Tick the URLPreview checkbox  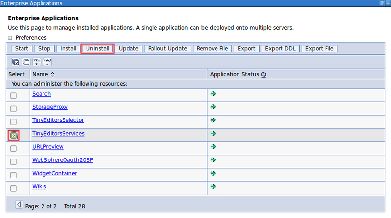tap(13, 149)
